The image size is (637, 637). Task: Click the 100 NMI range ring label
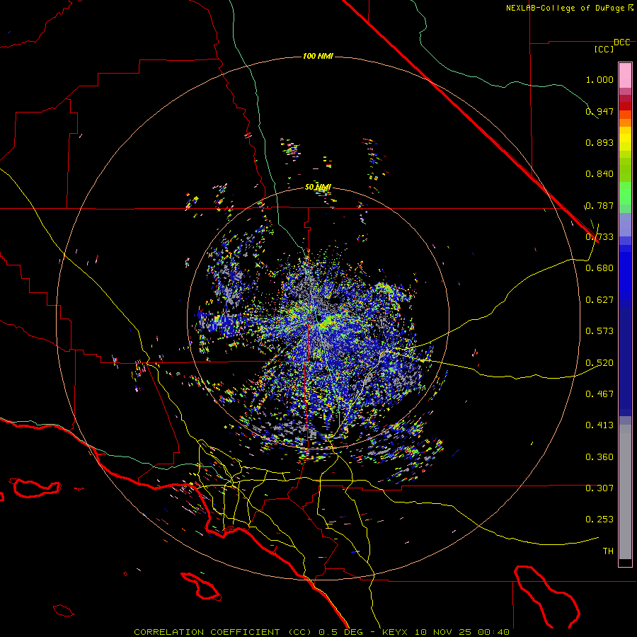[x=318, y=56]
